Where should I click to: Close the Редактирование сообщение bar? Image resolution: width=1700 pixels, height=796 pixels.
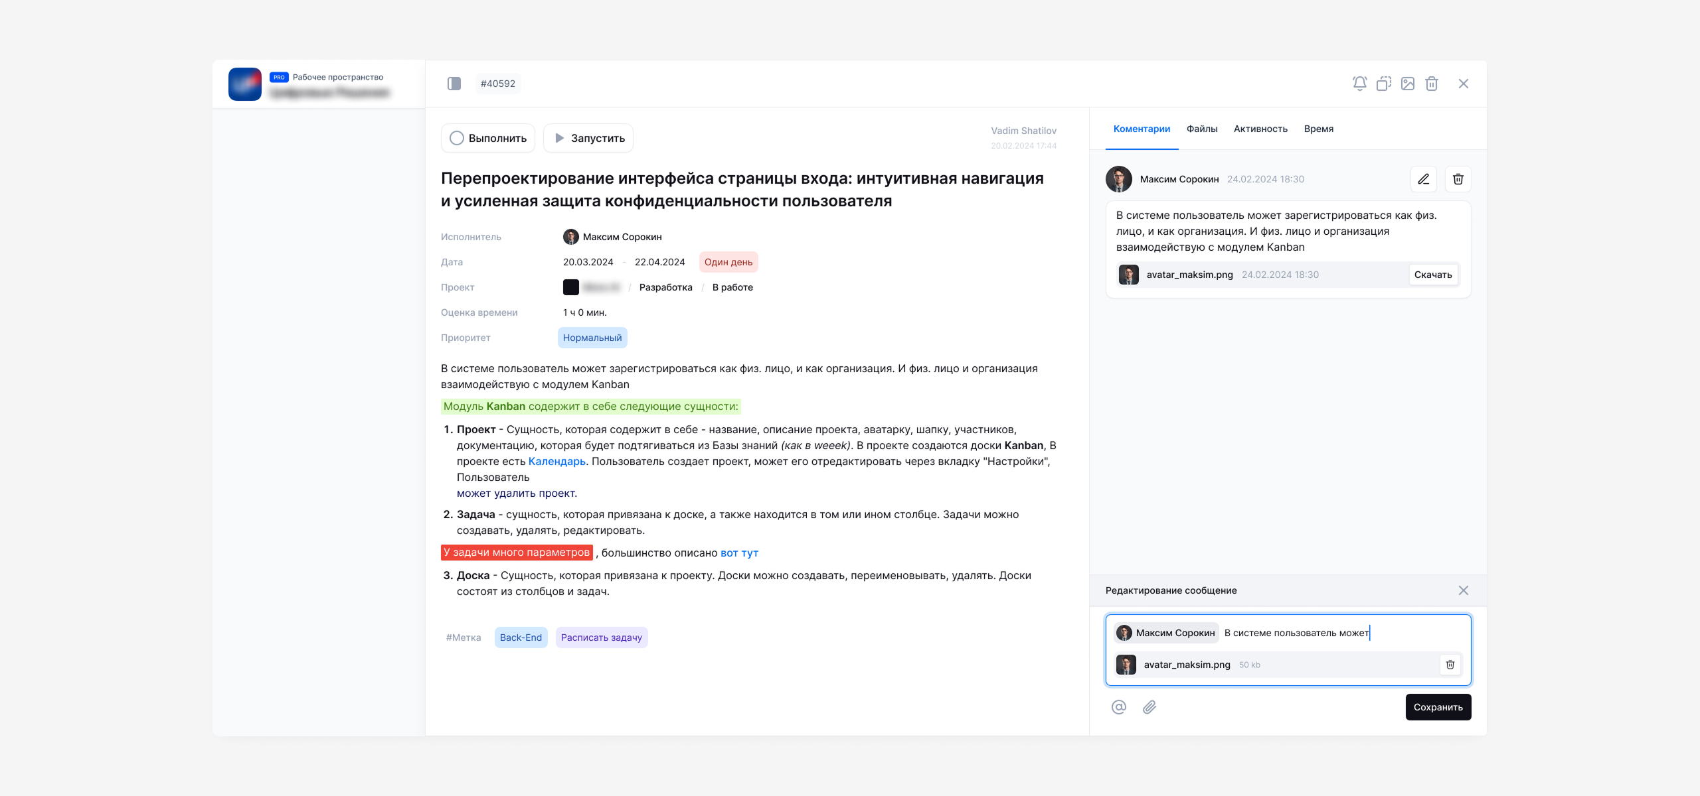tap(1463, 590)
